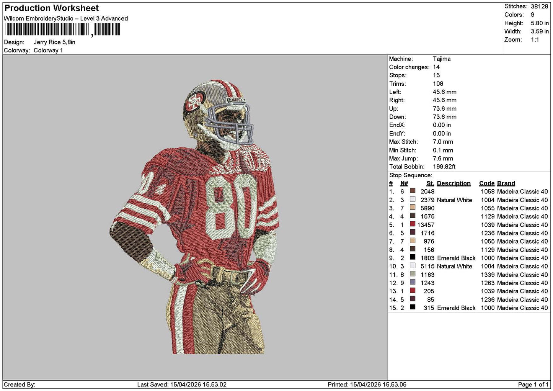
Task: Click the barcode under the Wilcom title
Action: [63, 29]
